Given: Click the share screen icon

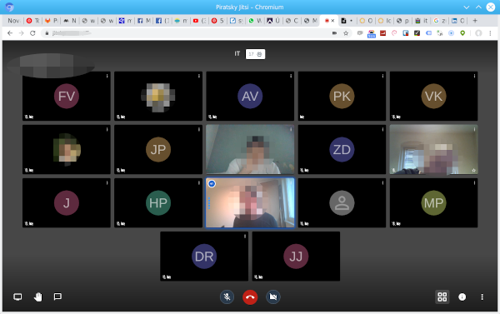Looking at the screenshot, I should coord(17,297).
